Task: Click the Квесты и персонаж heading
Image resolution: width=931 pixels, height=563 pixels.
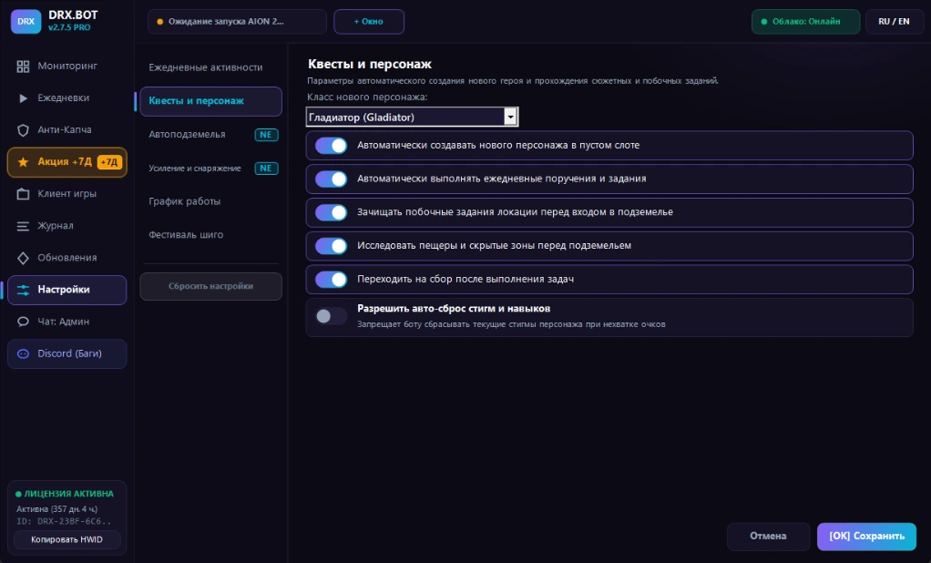Action: tap(370, 64)
